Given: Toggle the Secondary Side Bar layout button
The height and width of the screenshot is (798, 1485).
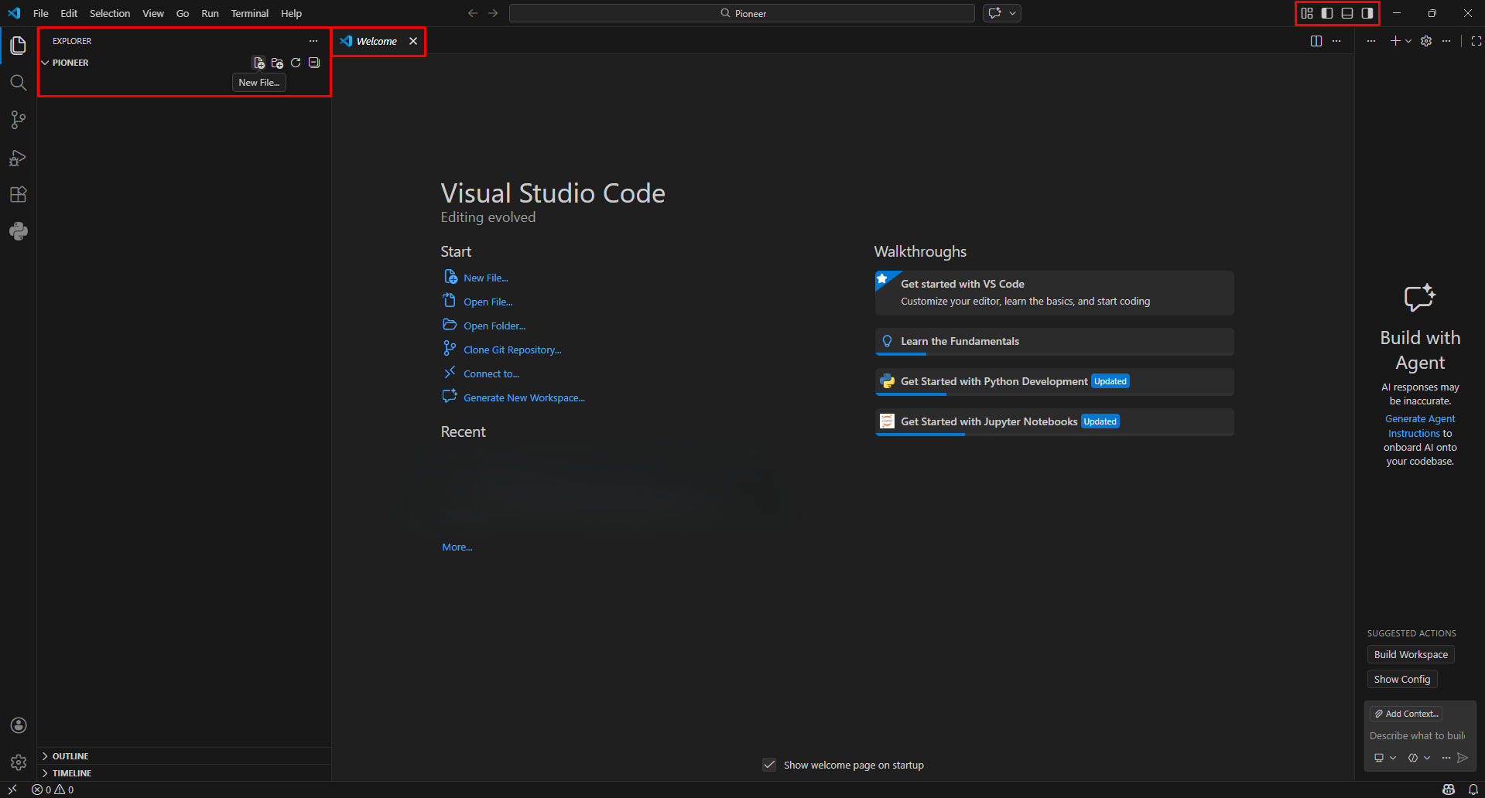Looking at the screenshot, I should click(x=1367, y=13).
